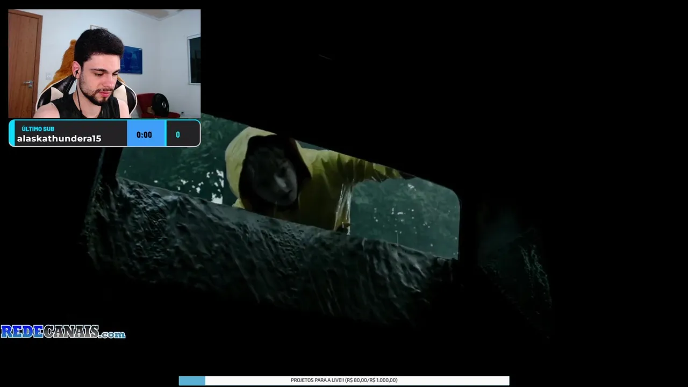Click the streamer webcam overlay
Image resolution: width=688 pixels, height=387 pixels.
pyautogui.click(x=104, y=63)
